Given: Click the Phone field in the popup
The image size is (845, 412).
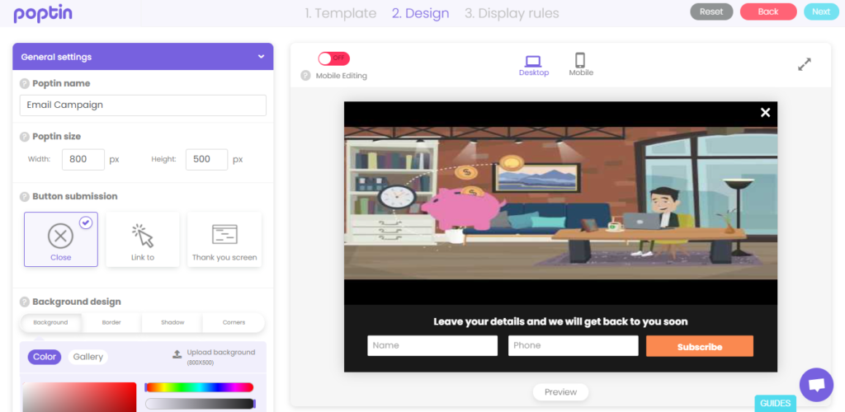Looking at the screenshot, I should [573, 345].
